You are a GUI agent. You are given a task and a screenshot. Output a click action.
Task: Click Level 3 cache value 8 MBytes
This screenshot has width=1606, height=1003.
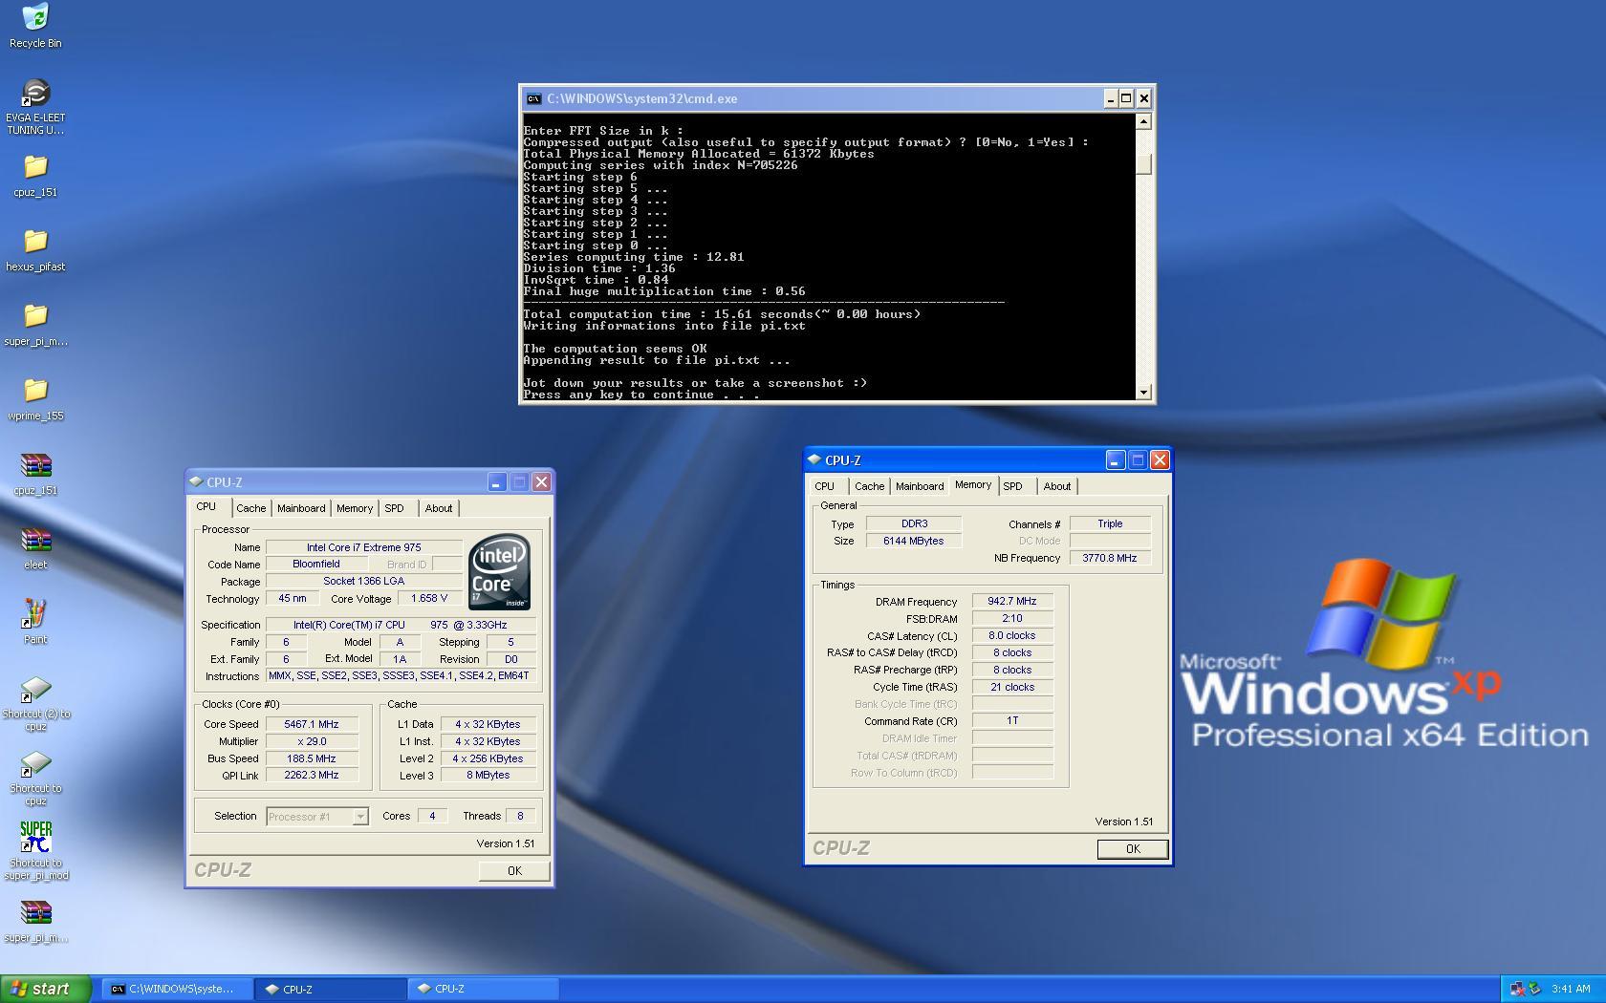click(488, 776)
